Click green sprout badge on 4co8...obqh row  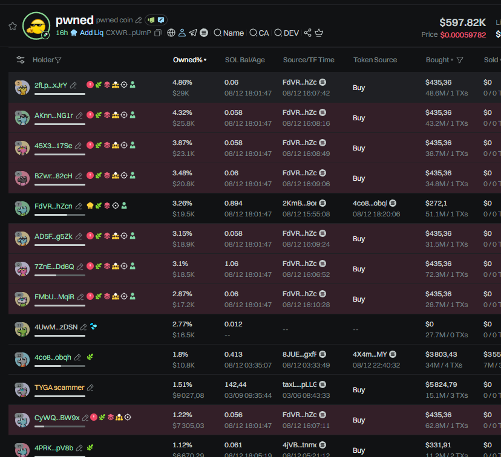pyautogui.click(x=90, y=357)
